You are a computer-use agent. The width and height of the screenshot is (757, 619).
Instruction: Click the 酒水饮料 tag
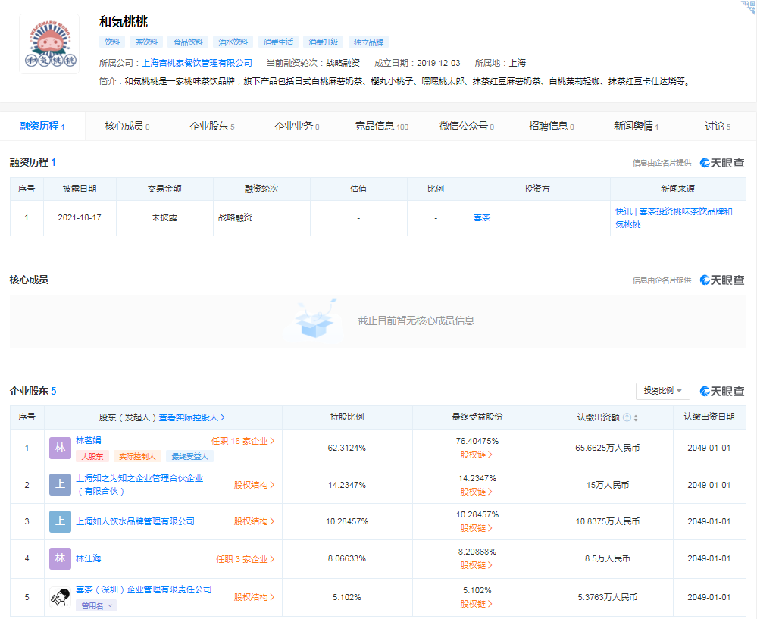233,42
